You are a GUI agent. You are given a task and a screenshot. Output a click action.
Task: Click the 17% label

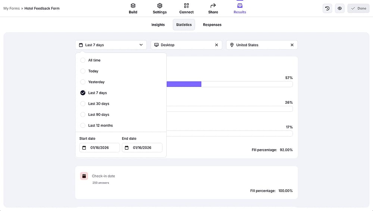[x=289, y=127]
